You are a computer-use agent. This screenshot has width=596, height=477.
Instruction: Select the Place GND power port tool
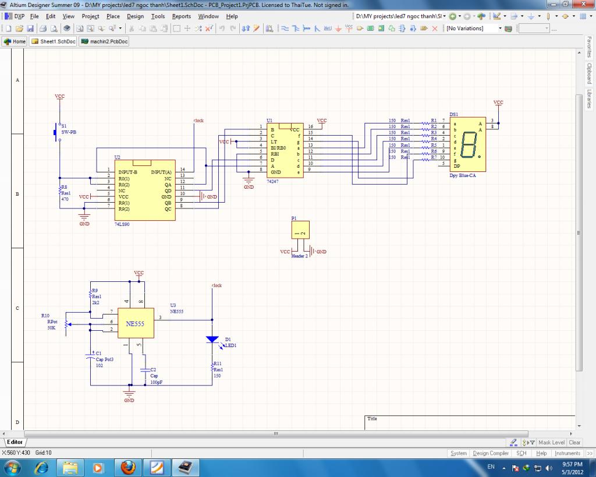[x=338, y=29]
